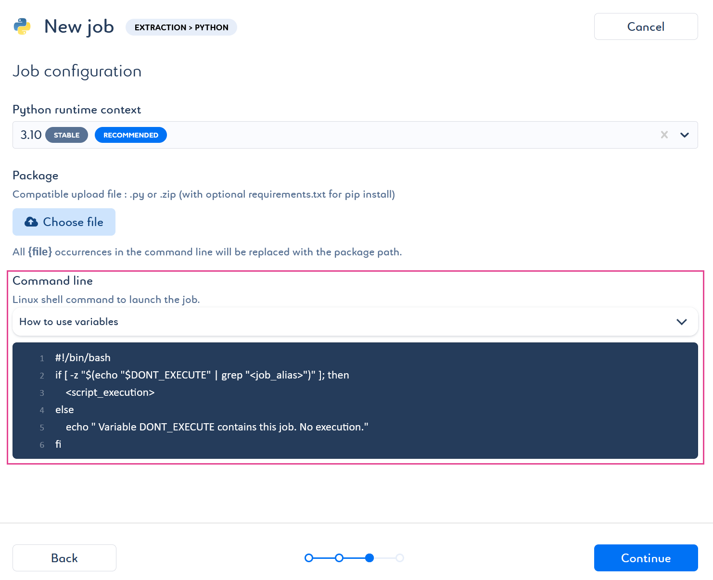The image size is (713, 580).
Task: Click the <script_execution> placeholder line
Action: pos(110,392)
